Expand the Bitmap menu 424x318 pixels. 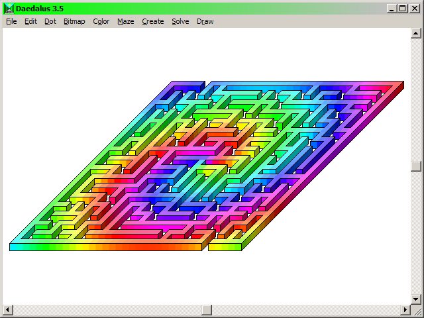[x=74, y=21]
